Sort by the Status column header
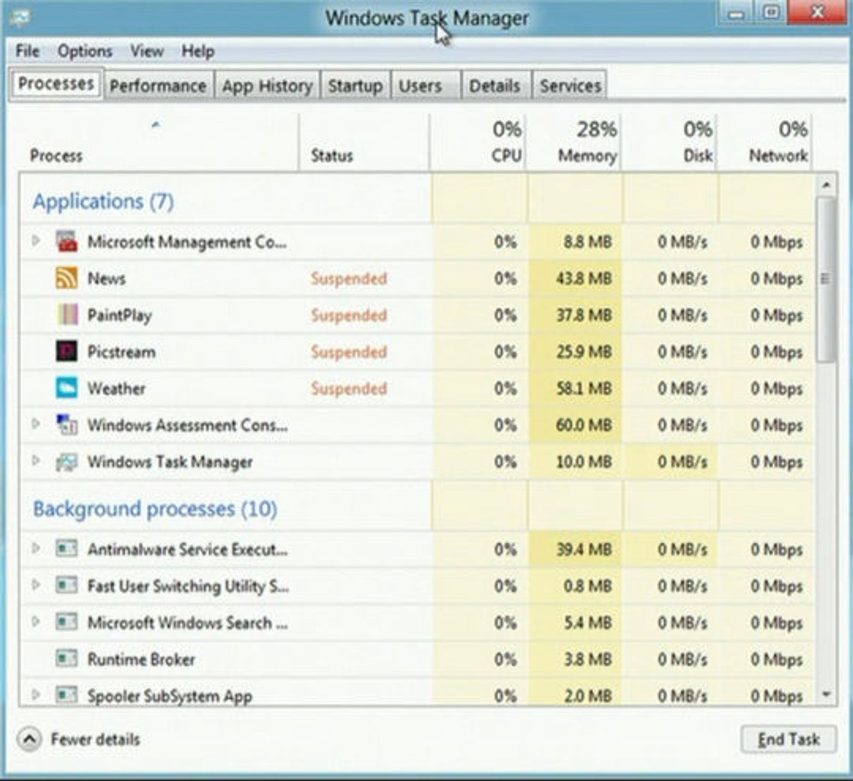Viewport: 853px width, 781px height. point(364,143)
